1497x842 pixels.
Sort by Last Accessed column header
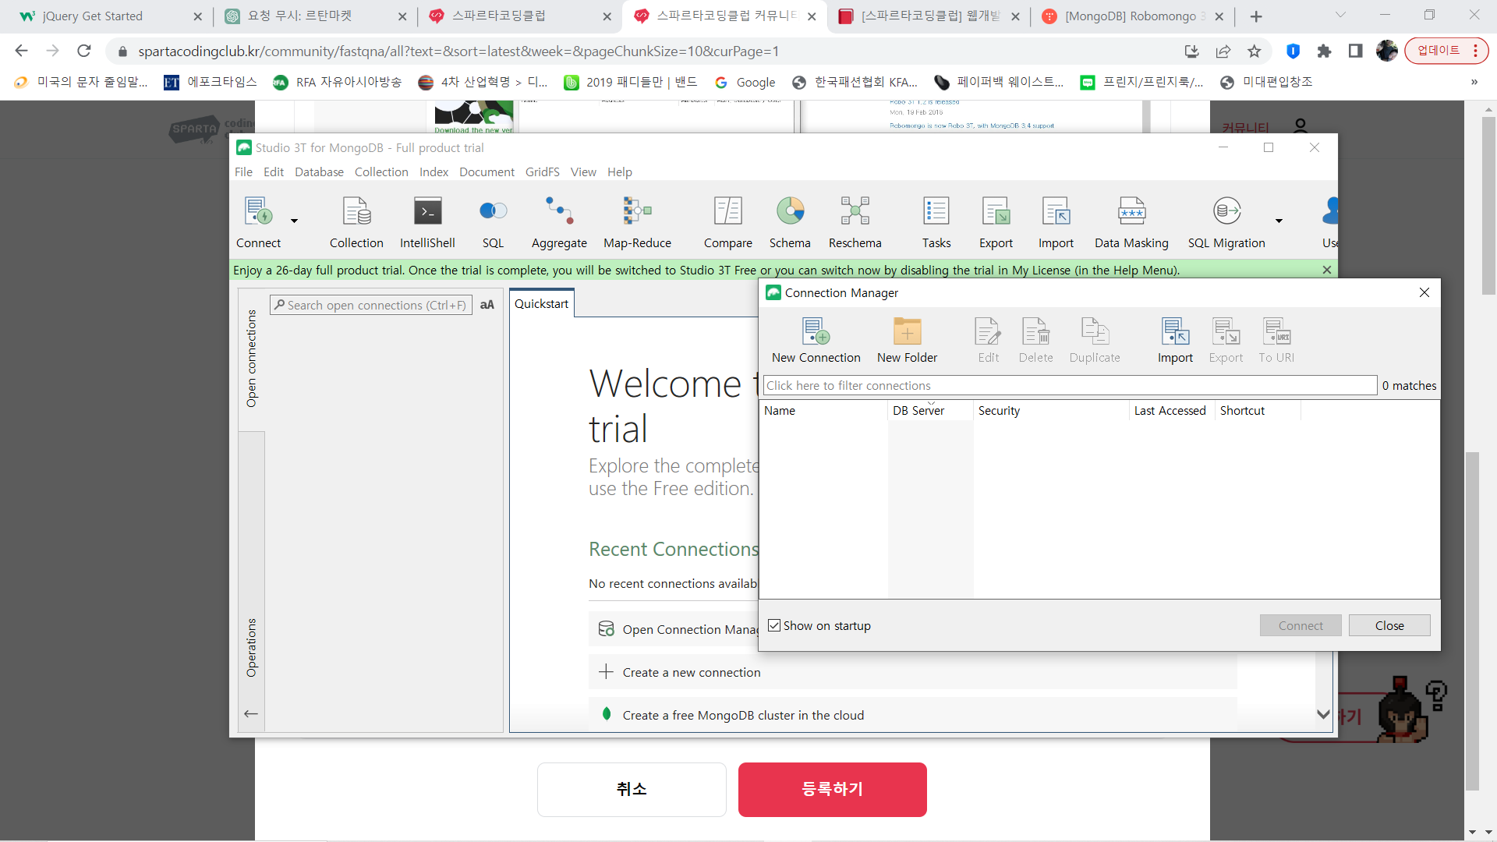(x=1171, y=410)
